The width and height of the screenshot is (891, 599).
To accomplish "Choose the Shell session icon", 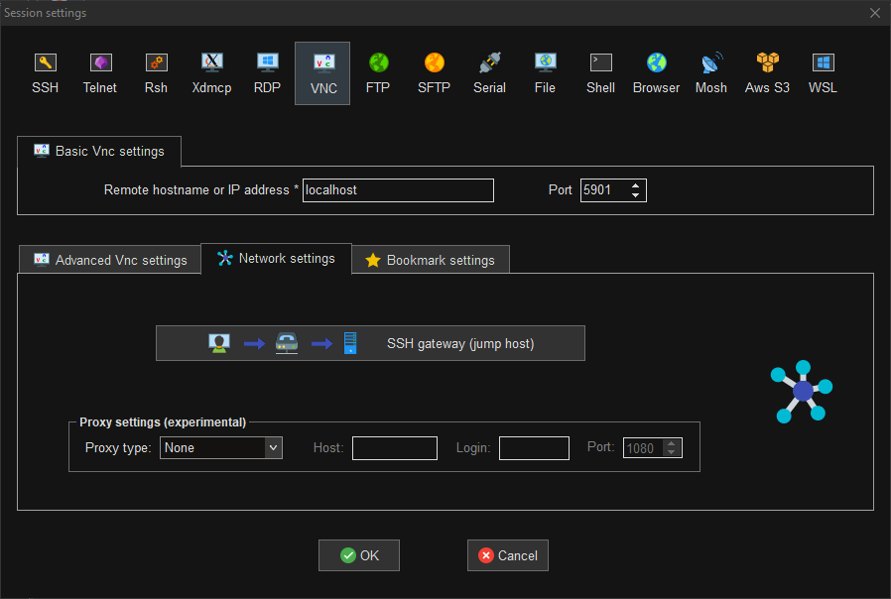I will [600, 73].
